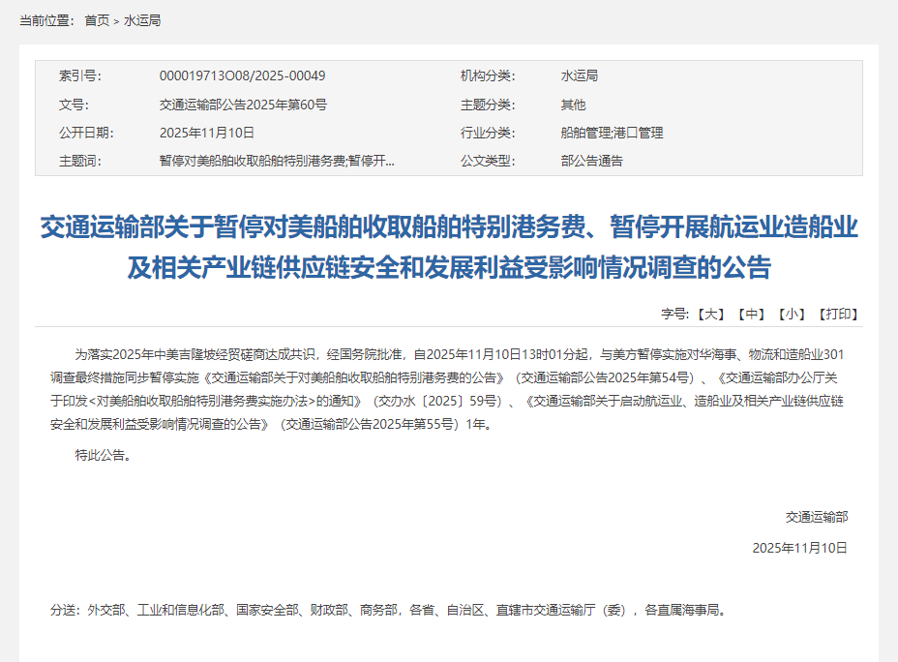Click the 交通运输部 signature below the body
898x662 pixels.
816,517
